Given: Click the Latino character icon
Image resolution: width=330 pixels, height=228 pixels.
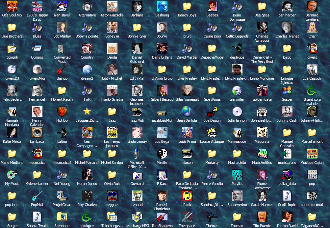Looking at the screenshot, I should click(x=62, y=133).
